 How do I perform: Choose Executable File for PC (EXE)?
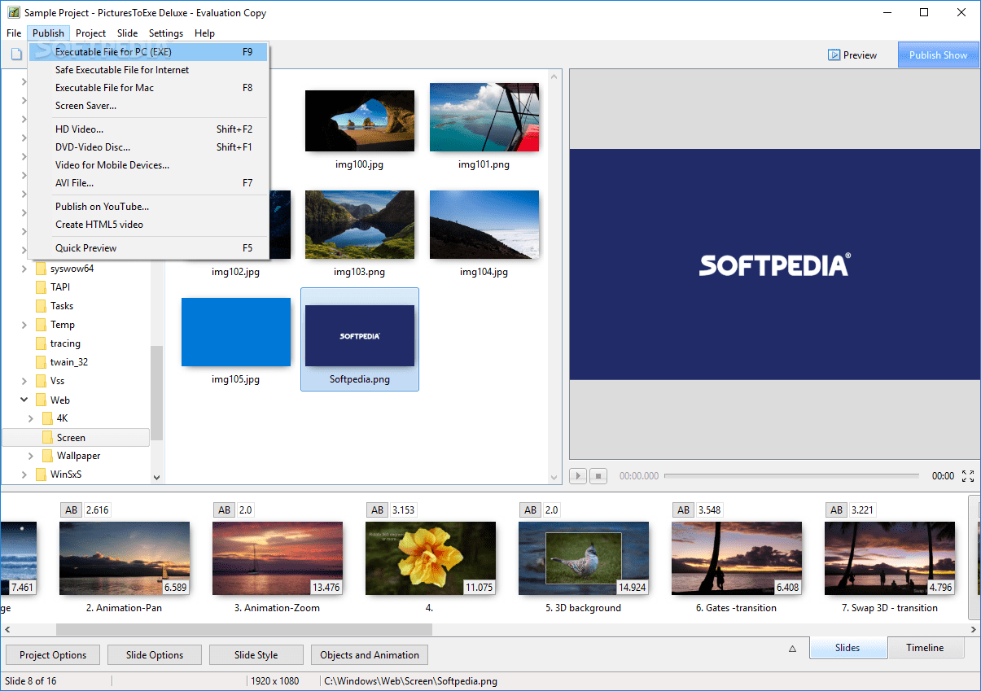click(x=148, y=52)
